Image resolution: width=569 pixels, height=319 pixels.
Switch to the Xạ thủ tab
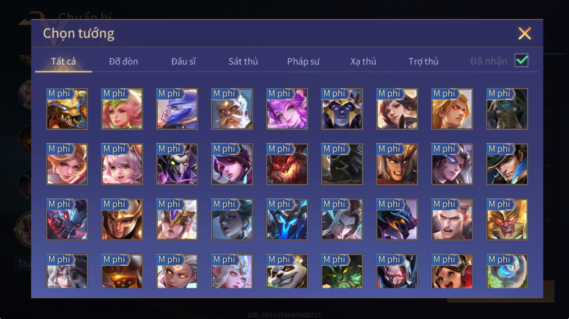click(363, 61)
